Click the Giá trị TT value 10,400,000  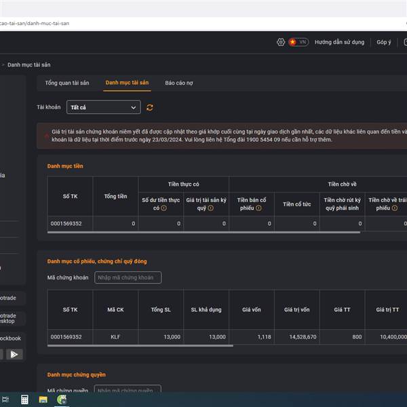393,337
